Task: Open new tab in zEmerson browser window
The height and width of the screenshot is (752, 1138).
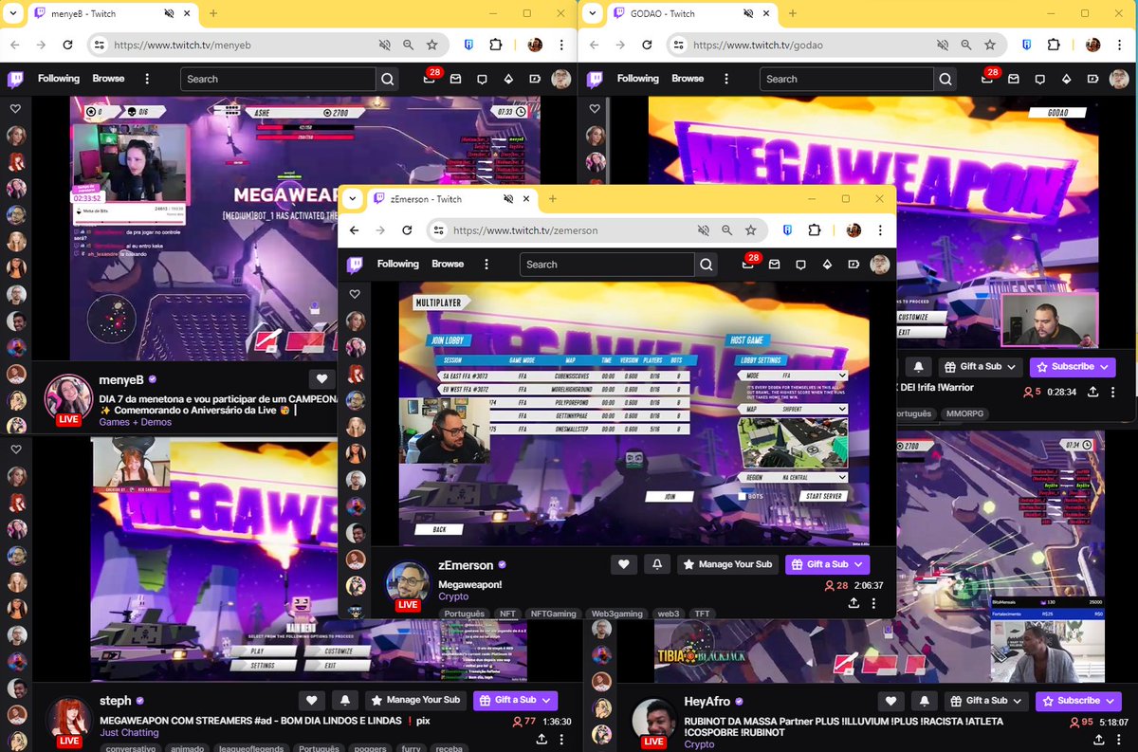Action: [553, 198]
